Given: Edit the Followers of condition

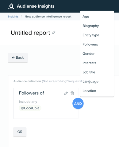Looking at the screenshot, I should 66,93.
